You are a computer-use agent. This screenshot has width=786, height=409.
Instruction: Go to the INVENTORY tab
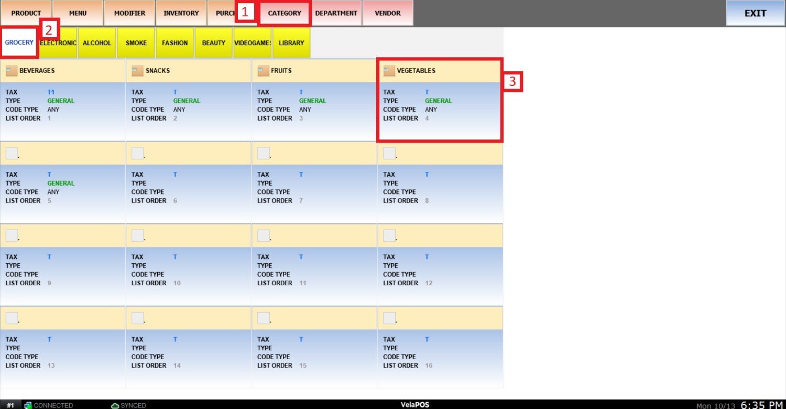click(181, 13)
